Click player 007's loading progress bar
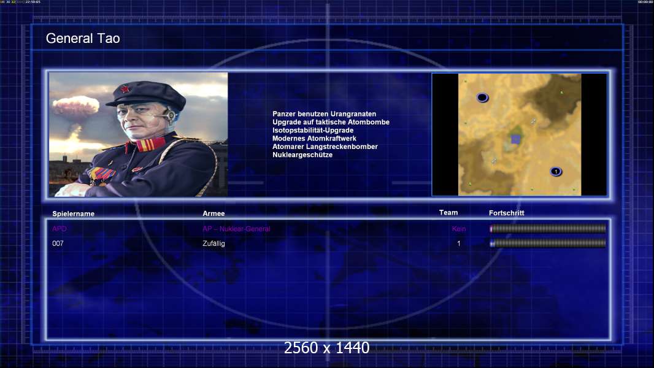 pyautogui.click(x=548, y=243)
